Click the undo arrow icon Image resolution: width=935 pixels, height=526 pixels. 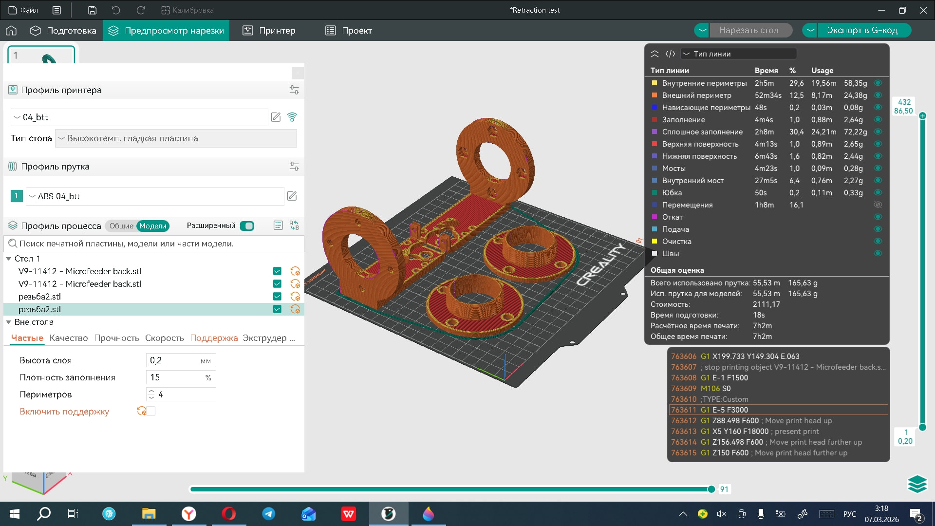(x=116, y=10)
